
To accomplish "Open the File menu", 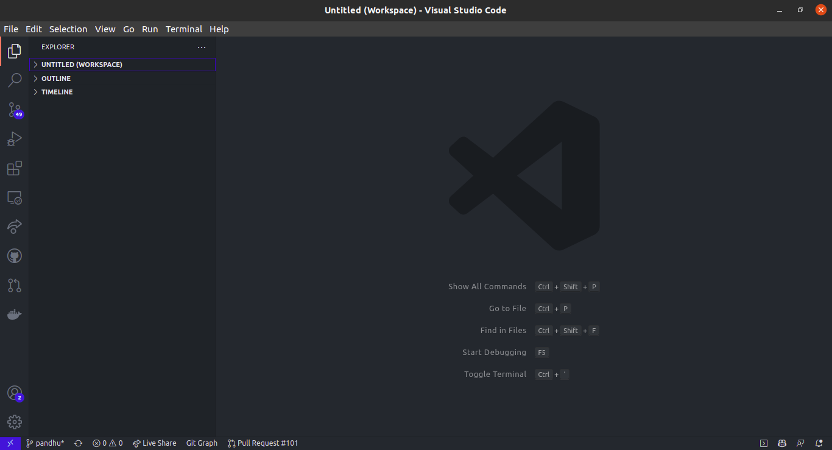I will (x=11, y=29).
